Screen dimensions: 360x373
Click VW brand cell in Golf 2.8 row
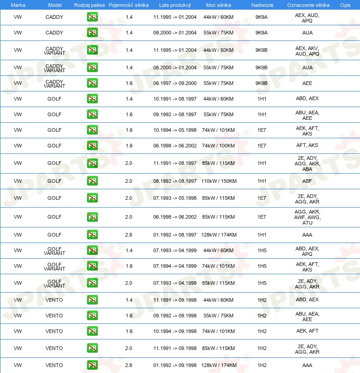[17, 235]
